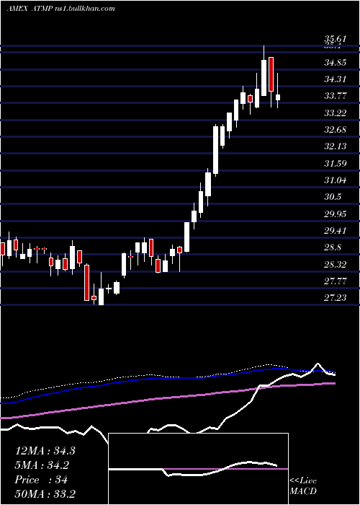Image resolution: width=360 pixels, height=505 pixels.
Task: Click the 50MA : 33.2 readout
Action: coord(45,493)
